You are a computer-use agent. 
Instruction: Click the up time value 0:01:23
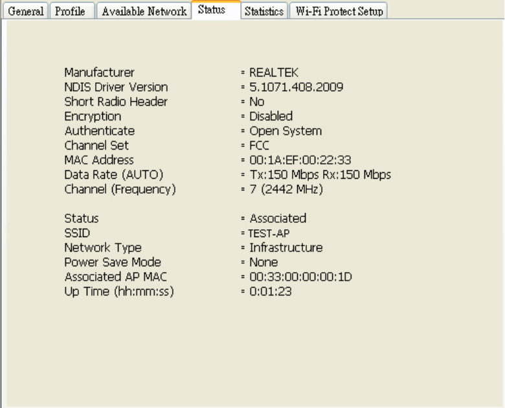(270, 291)
